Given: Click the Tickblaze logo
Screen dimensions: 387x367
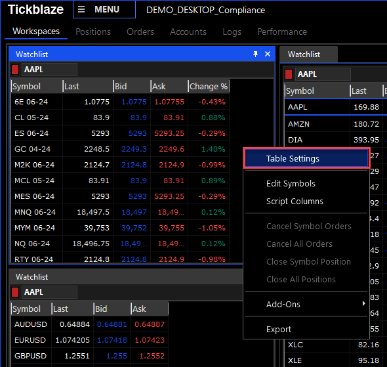Looking at the screenshot, I should coord(36,10).
